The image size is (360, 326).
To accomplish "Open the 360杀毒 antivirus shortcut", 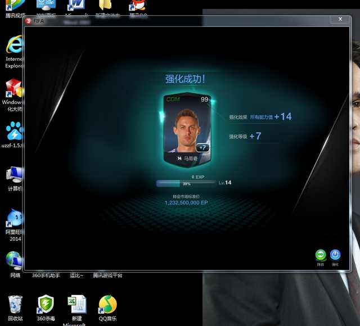I will tap(46, 308).
